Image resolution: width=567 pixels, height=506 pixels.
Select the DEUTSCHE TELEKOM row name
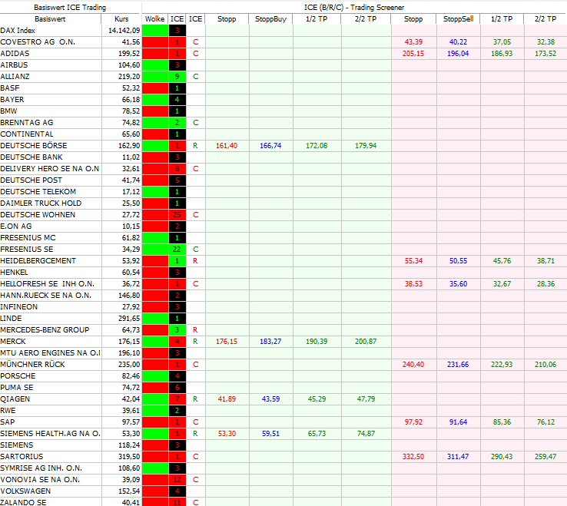click(x=38, y=192)
